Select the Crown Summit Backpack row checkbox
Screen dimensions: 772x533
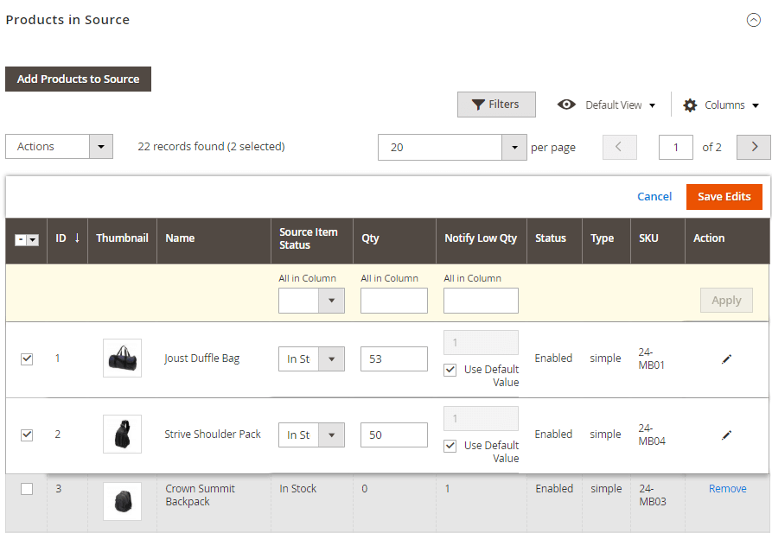27,489
